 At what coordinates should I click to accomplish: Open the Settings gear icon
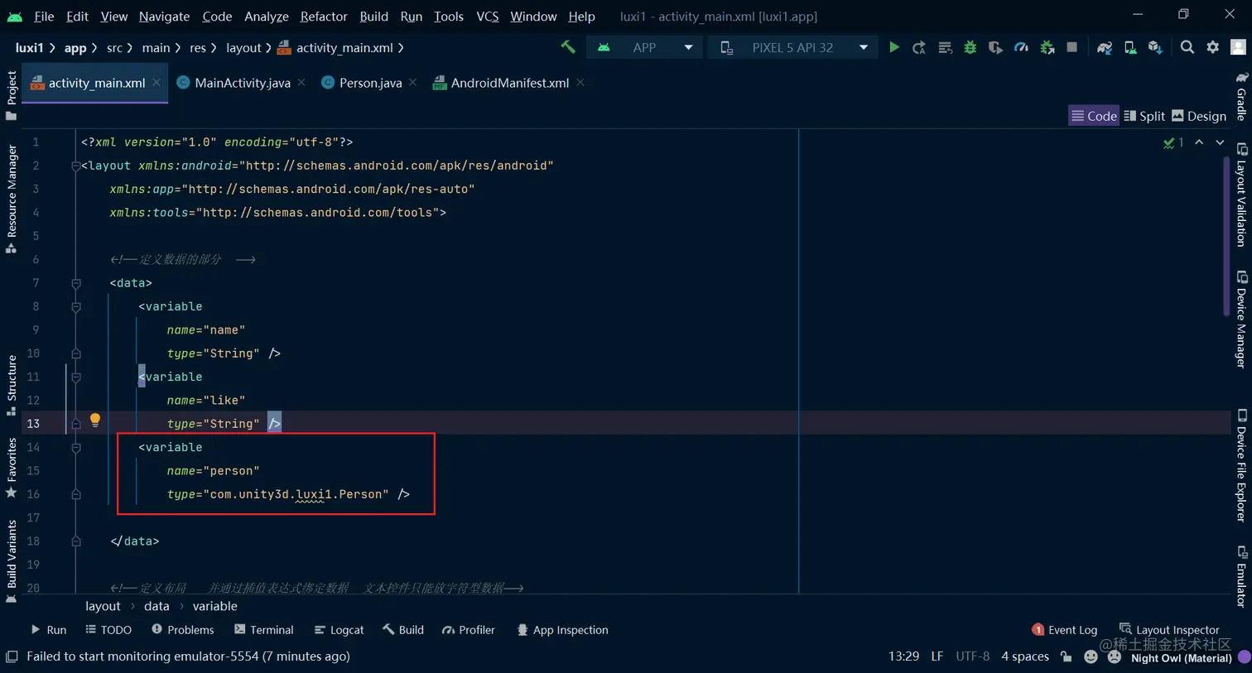click(x=1213, y=47)
